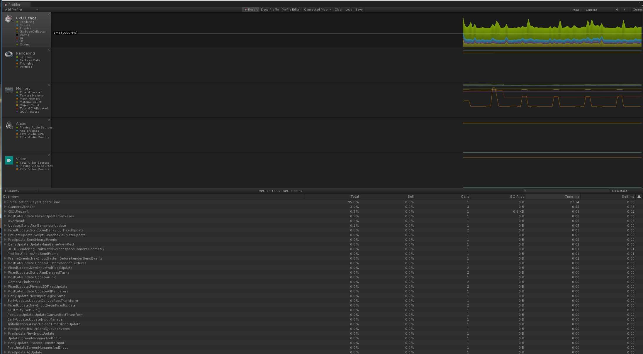The image size is (643, 354).
Task: Click a frame in the CPU Usage graph
Action: point(552,32)
